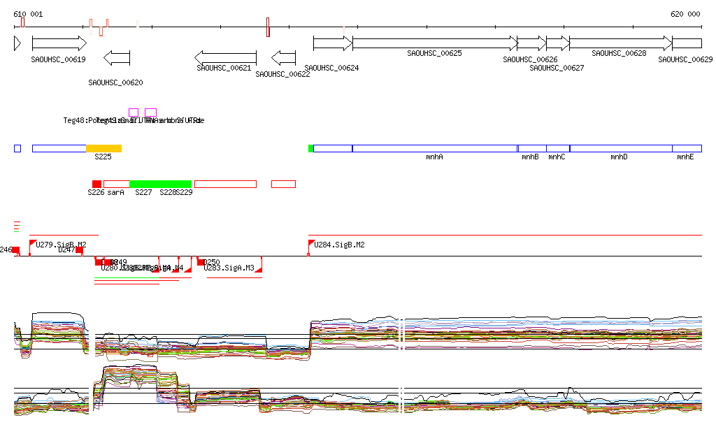Select the left magenta UTR box

coord(134,113)
